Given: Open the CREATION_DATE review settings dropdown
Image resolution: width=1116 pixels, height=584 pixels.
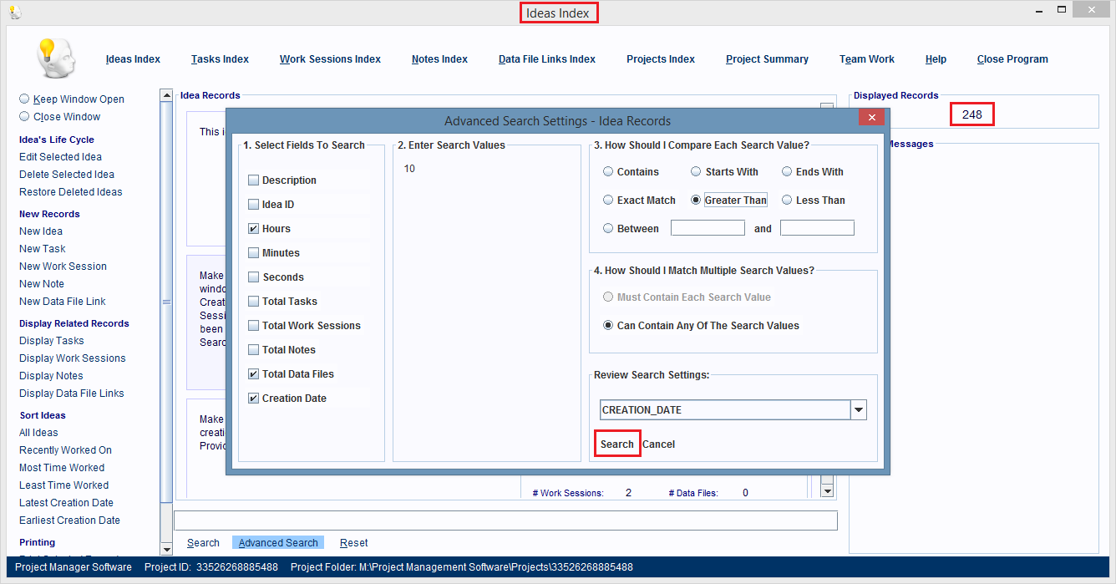Looking at the screenshot, I should [859, 410].
